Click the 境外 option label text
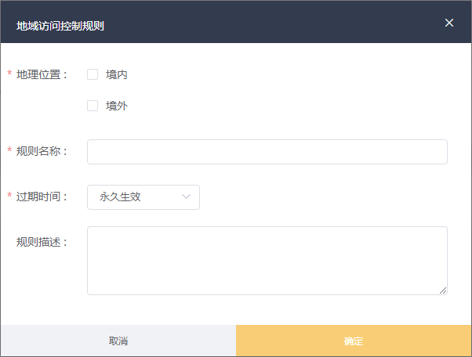This screenshot has width=472, height=357. pos(117,106)
